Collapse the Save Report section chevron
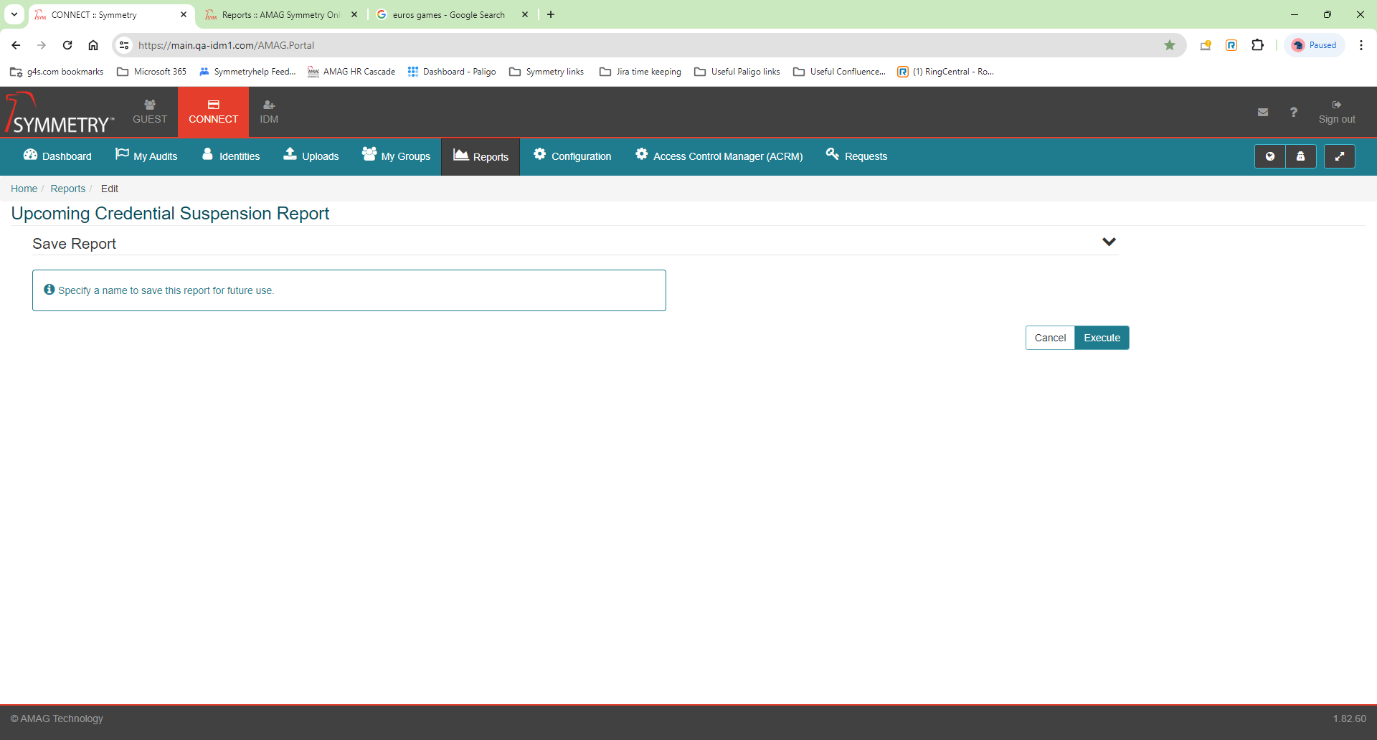 point(1109,242)
